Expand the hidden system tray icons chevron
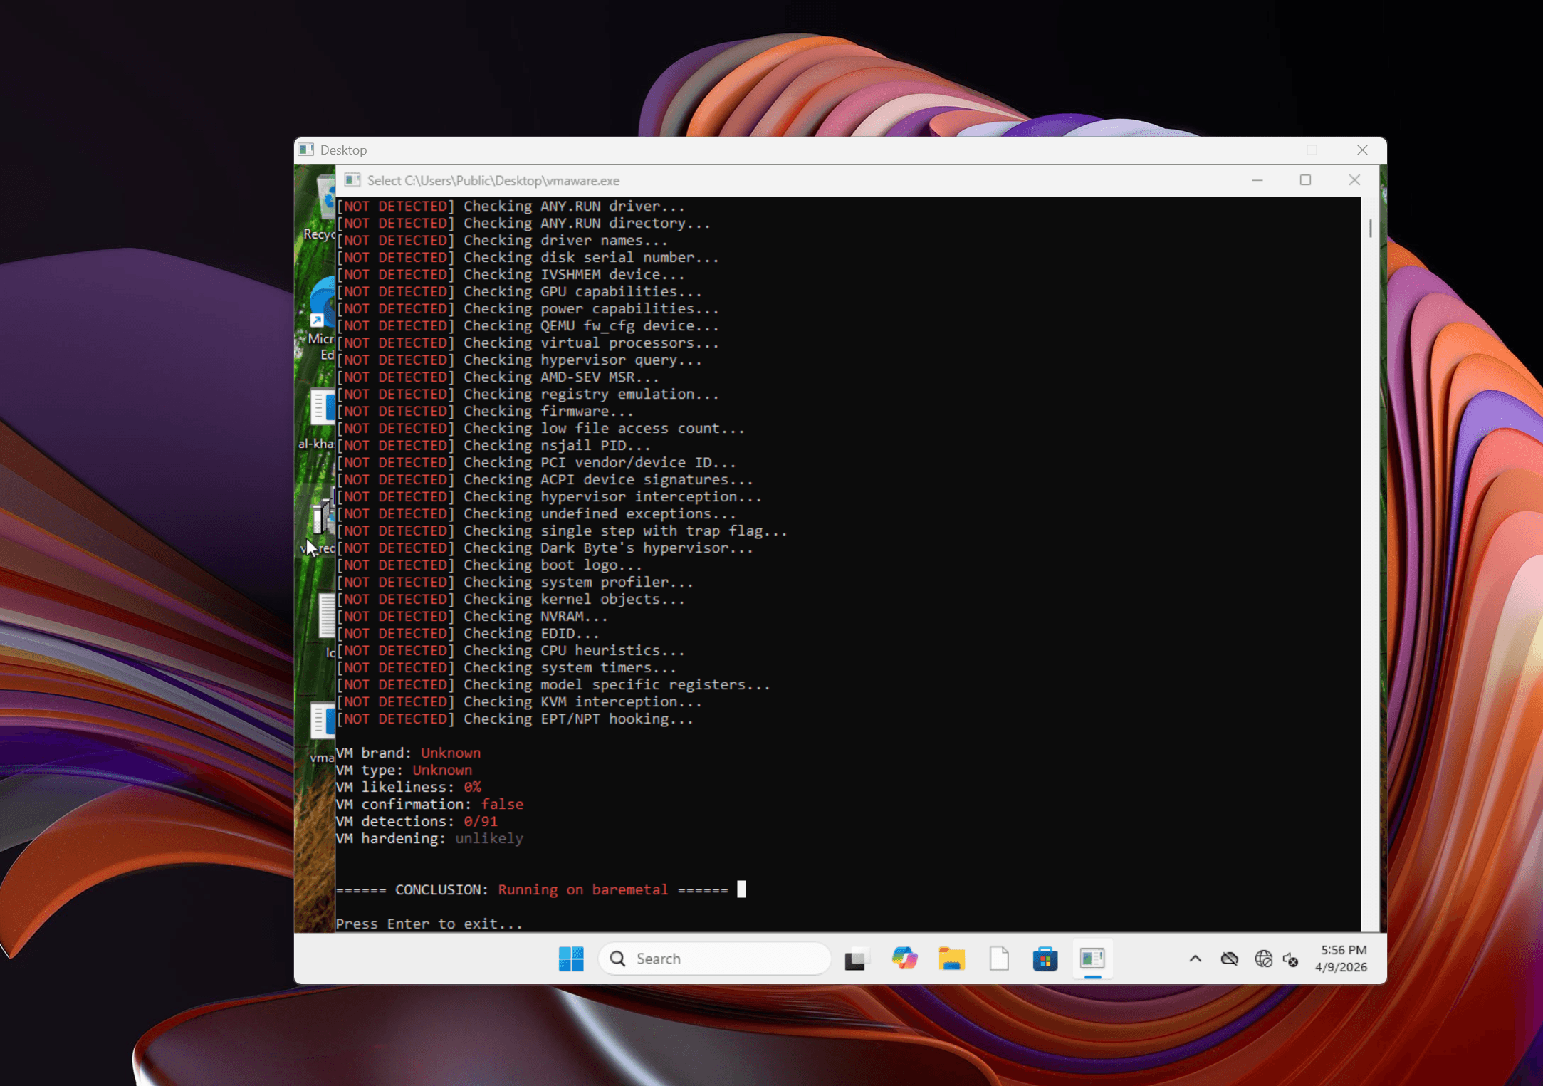 coord(1195,959)
